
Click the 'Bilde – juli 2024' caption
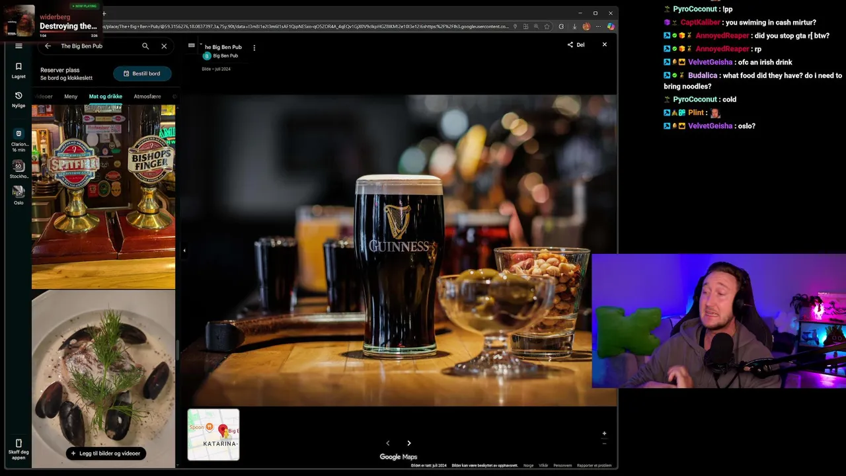click(x=216, y=69)
